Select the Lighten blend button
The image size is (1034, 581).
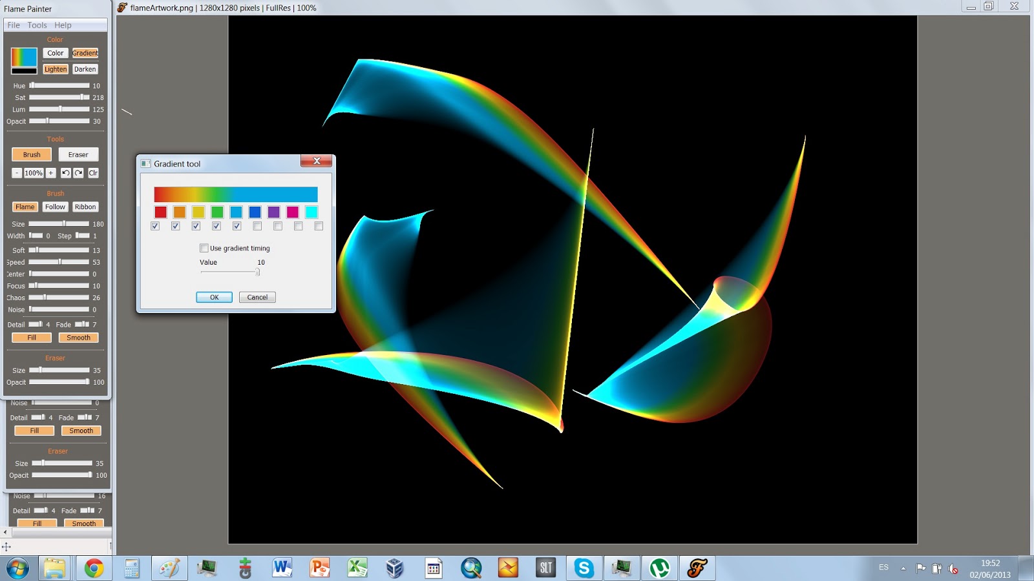click(56, 69)
